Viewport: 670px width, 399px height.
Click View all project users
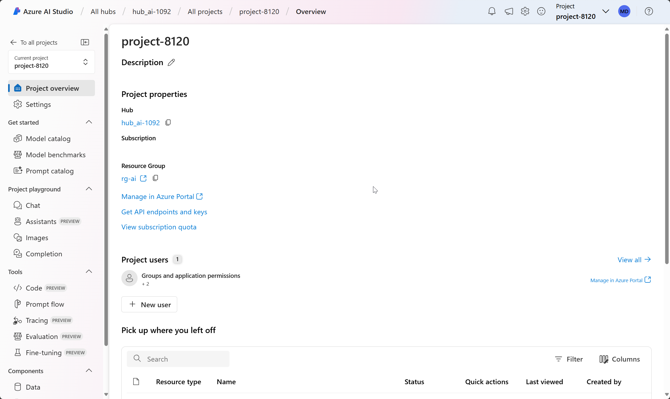click(634, 260)
